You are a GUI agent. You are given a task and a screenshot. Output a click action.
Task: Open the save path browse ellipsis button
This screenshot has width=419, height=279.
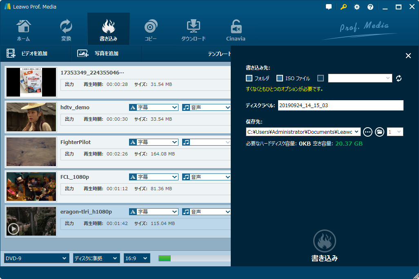click(x=368, y=132)
